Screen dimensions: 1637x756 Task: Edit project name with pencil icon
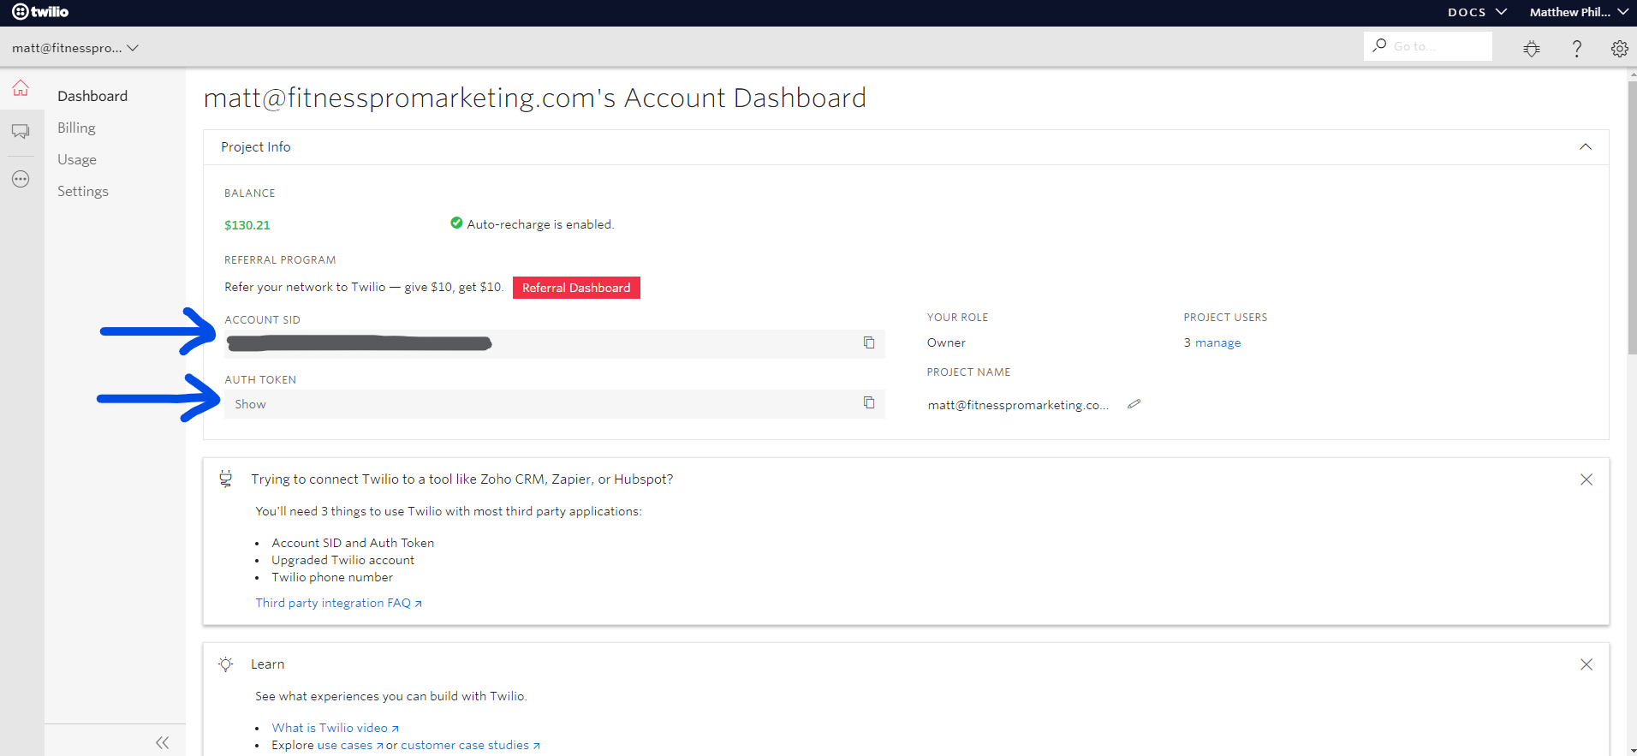[x=1134, y=404]
